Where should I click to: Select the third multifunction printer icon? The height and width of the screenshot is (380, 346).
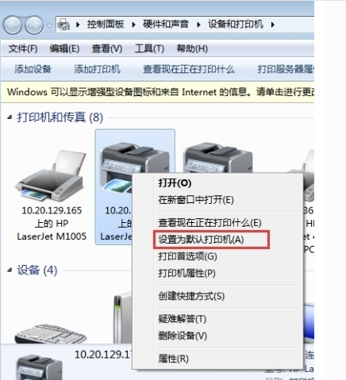point(218,158)
